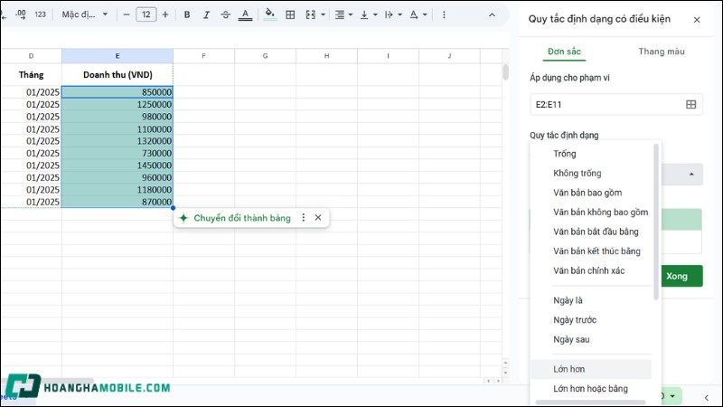Click the Tháng header cell
Screen dimensions: 723x407
(x=31, y=75)
